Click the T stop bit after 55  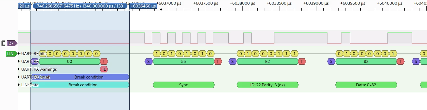tap(218, 61)
